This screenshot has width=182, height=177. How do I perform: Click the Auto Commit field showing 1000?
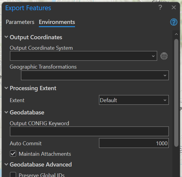134,143
